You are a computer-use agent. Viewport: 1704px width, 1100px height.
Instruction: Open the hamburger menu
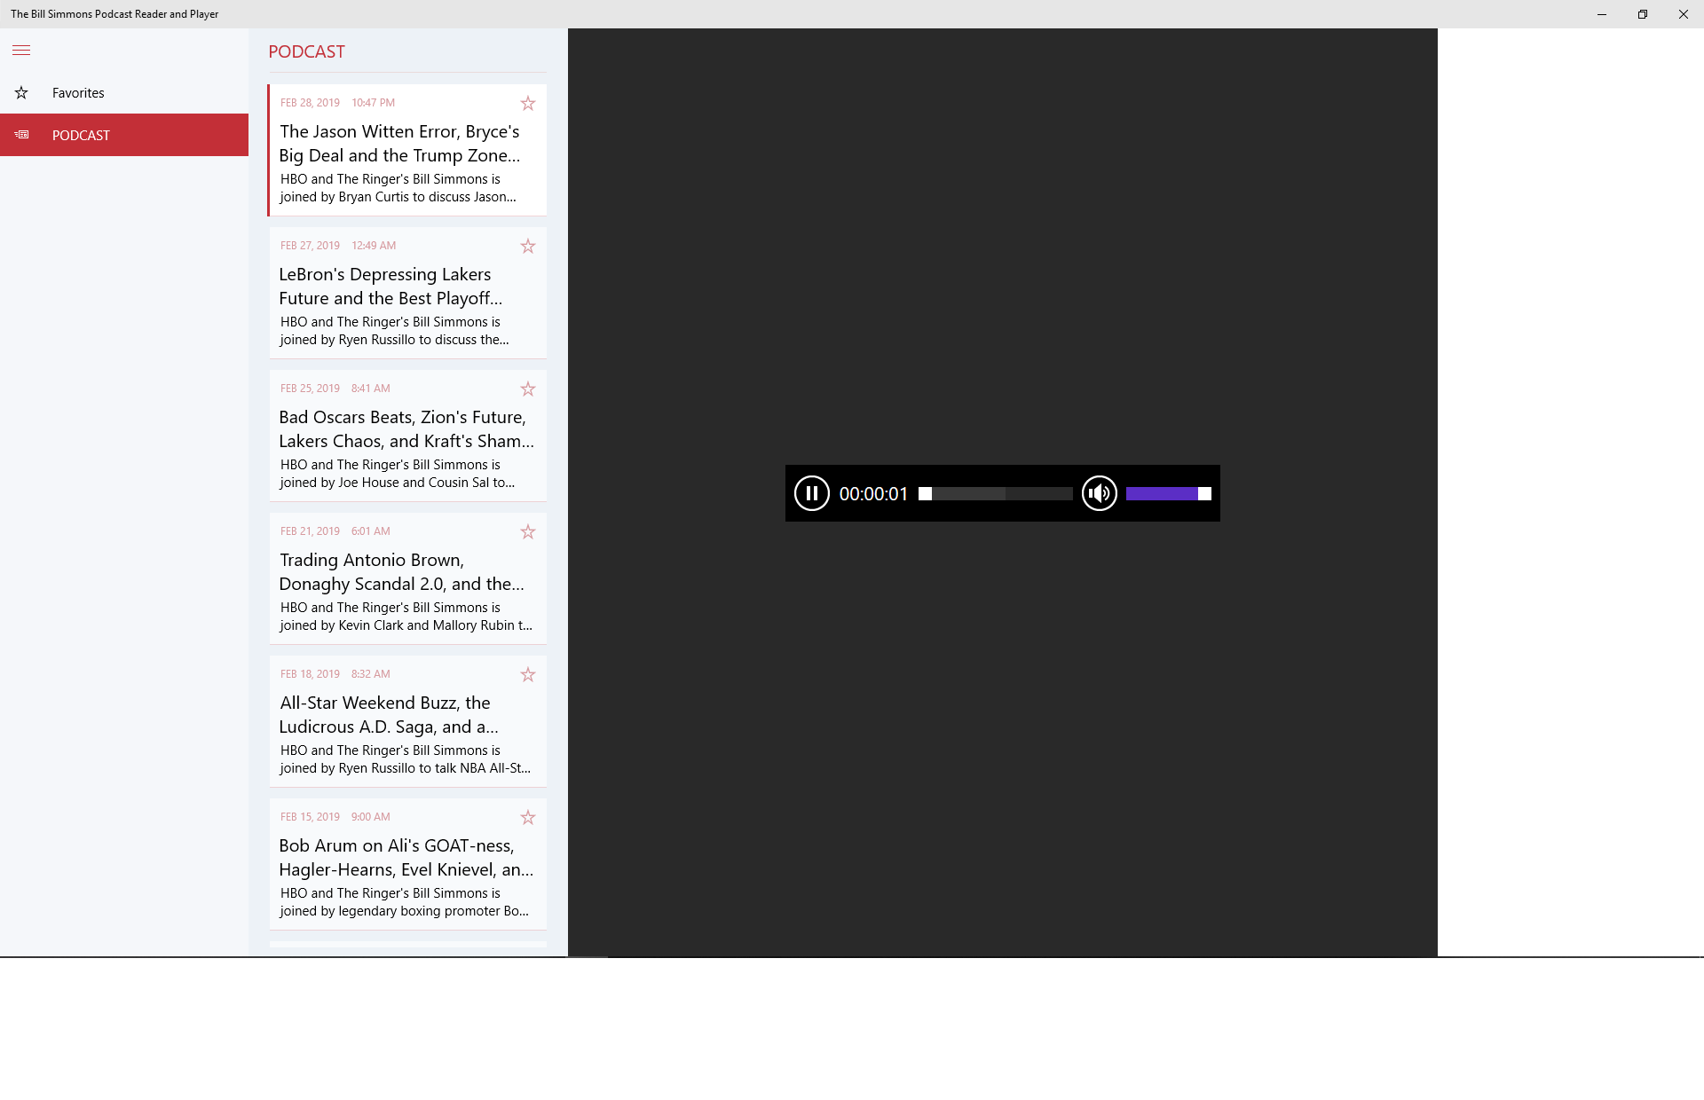click(21, 51)
